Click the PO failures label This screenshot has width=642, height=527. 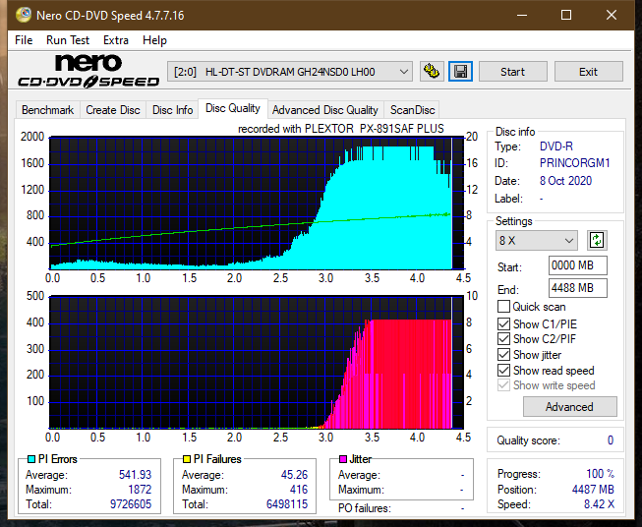365,508
